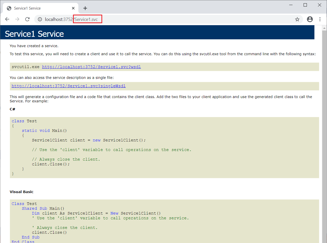Open a new tab with the plus button
327x243 pixels.
pyautogui.click(x=85, y=8)
